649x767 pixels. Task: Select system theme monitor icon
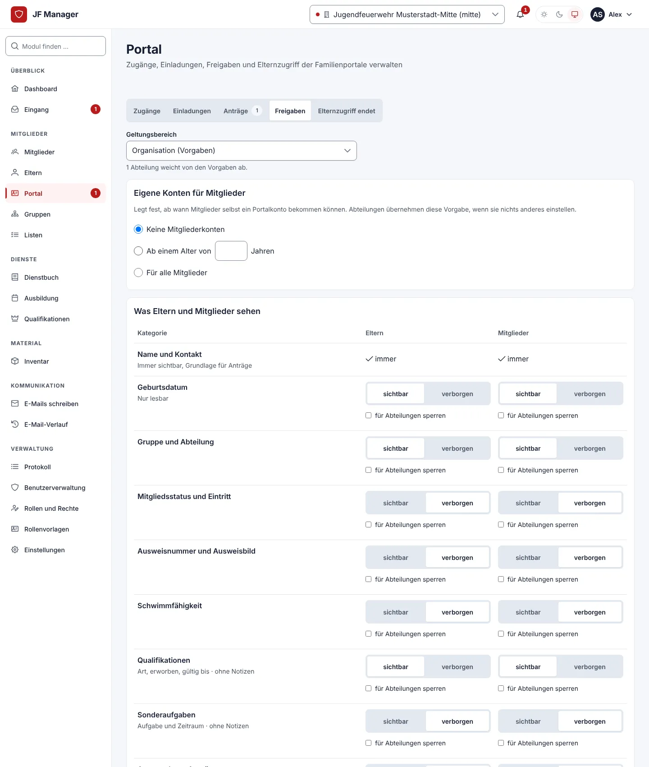[575, 14]
